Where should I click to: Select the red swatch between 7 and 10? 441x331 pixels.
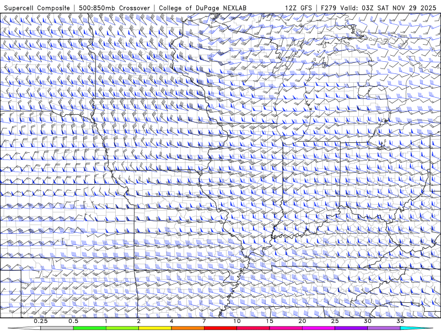pos(220,328)
